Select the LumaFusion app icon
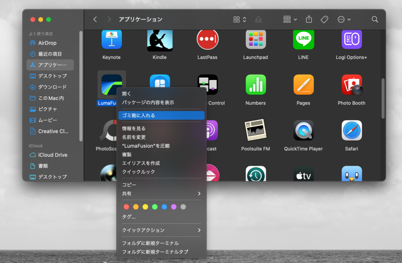The image size is (402, 263). coord(111,85)
